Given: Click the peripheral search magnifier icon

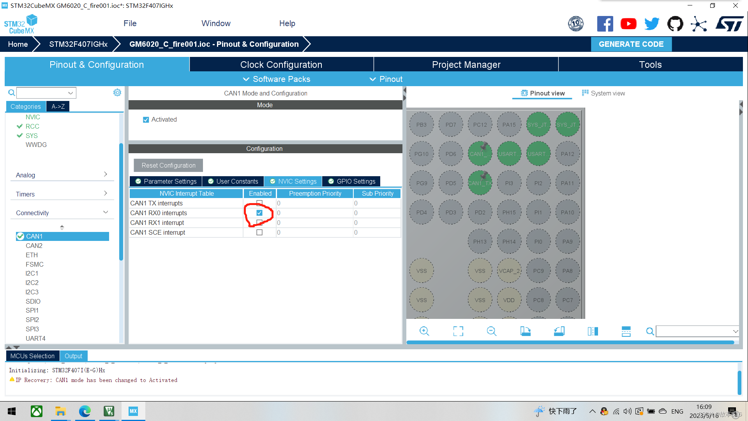Looking at the screenshot, I should [x=12, y=93].
